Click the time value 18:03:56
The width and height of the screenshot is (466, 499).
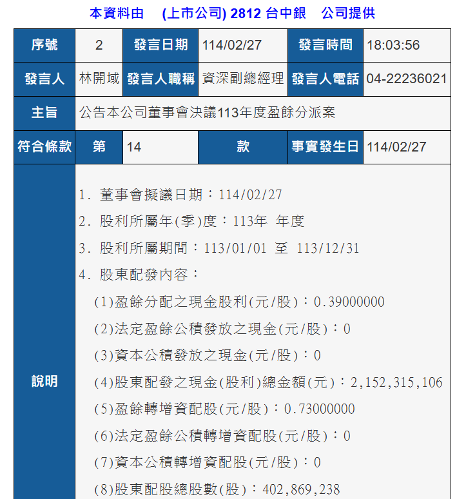pos(393,45)
